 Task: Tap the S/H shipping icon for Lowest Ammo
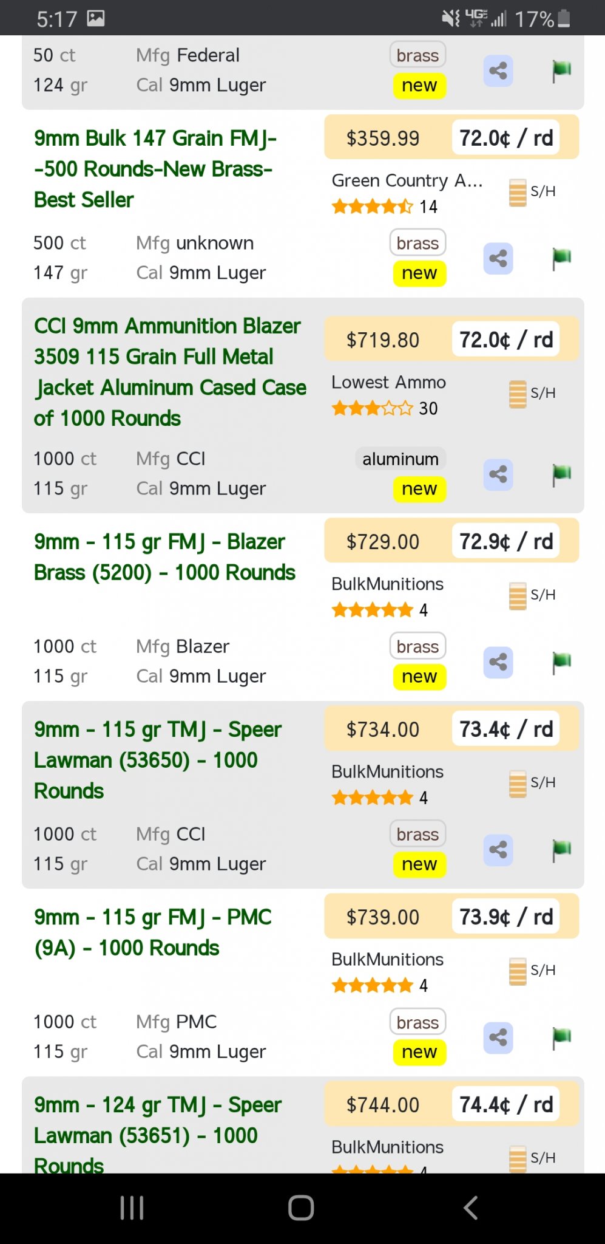pyautogui.click(x=518, y=394)
